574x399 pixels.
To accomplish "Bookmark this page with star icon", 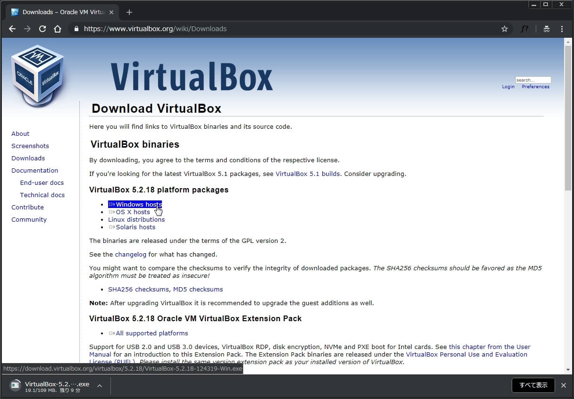I will (x=504, y=29).
